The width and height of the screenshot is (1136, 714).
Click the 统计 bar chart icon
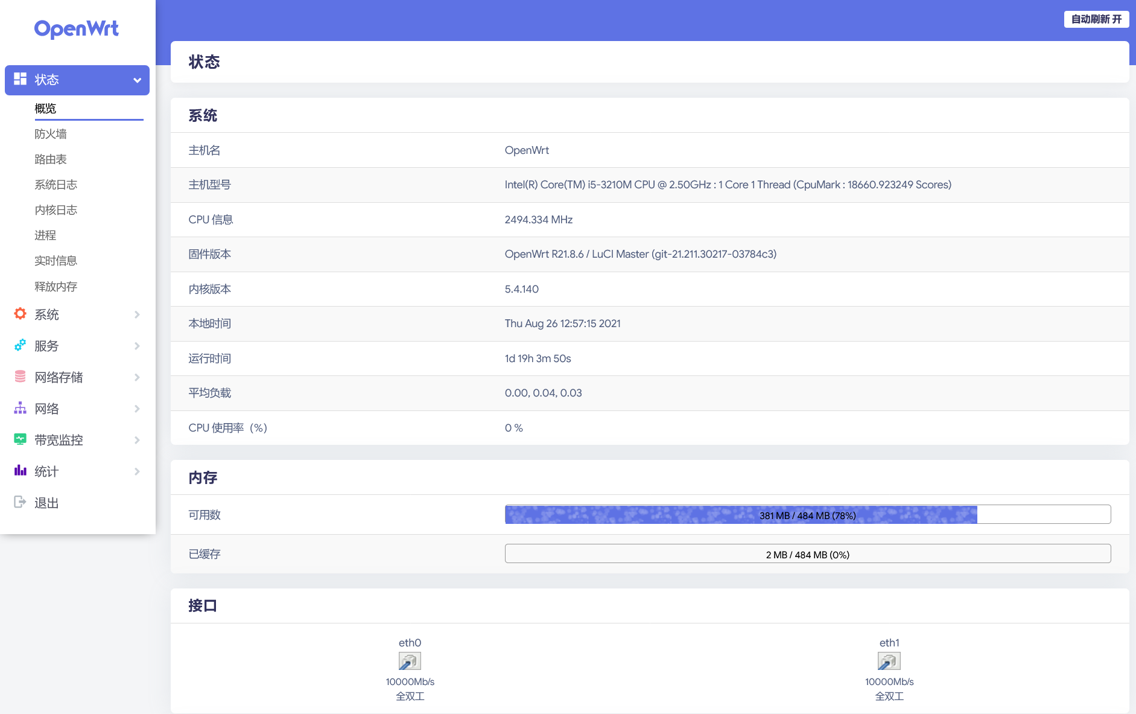tap(20, 471)
